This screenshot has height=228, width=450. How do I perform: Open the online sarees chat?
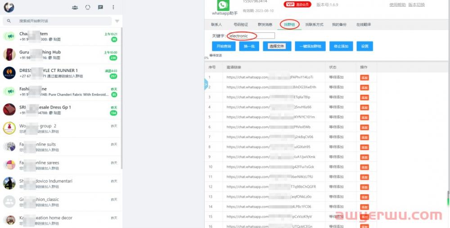pyautogui.click(x=61, y=165)
